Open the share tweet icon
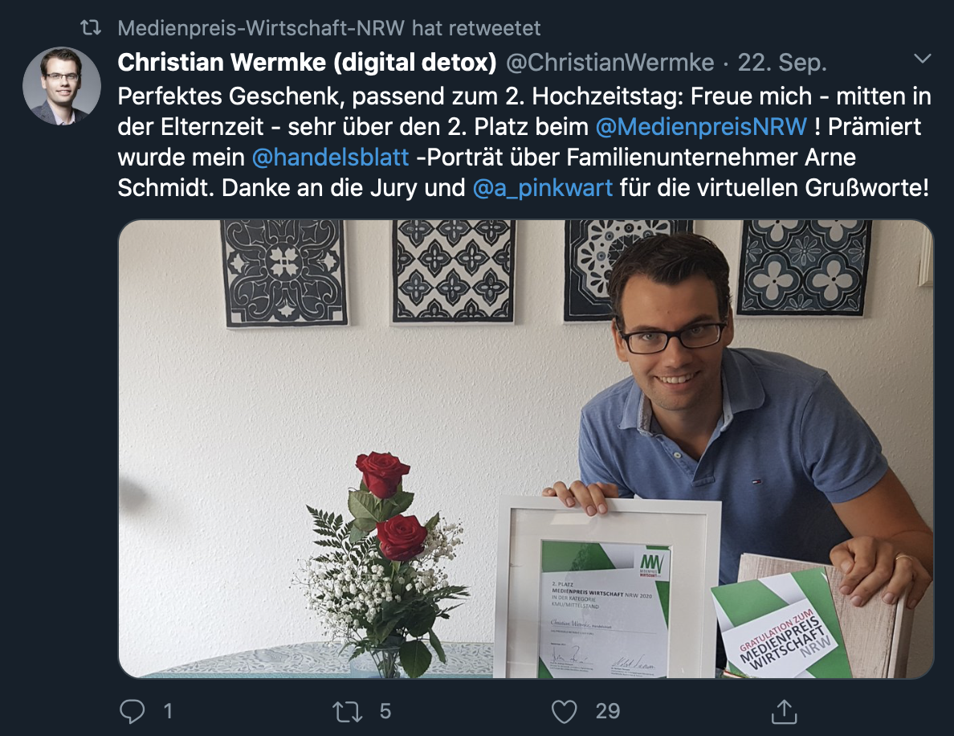This screenshot has height=736, width=954. 785,711
